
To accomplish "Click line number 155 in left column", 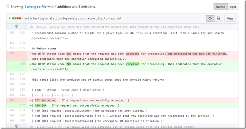I will (12, 48).
